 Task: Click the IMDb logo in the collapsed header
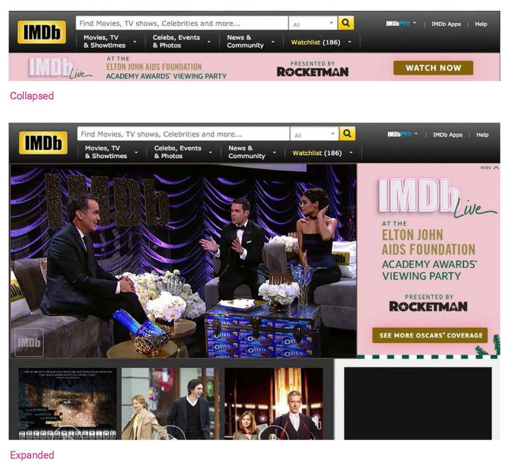(42, 32)
